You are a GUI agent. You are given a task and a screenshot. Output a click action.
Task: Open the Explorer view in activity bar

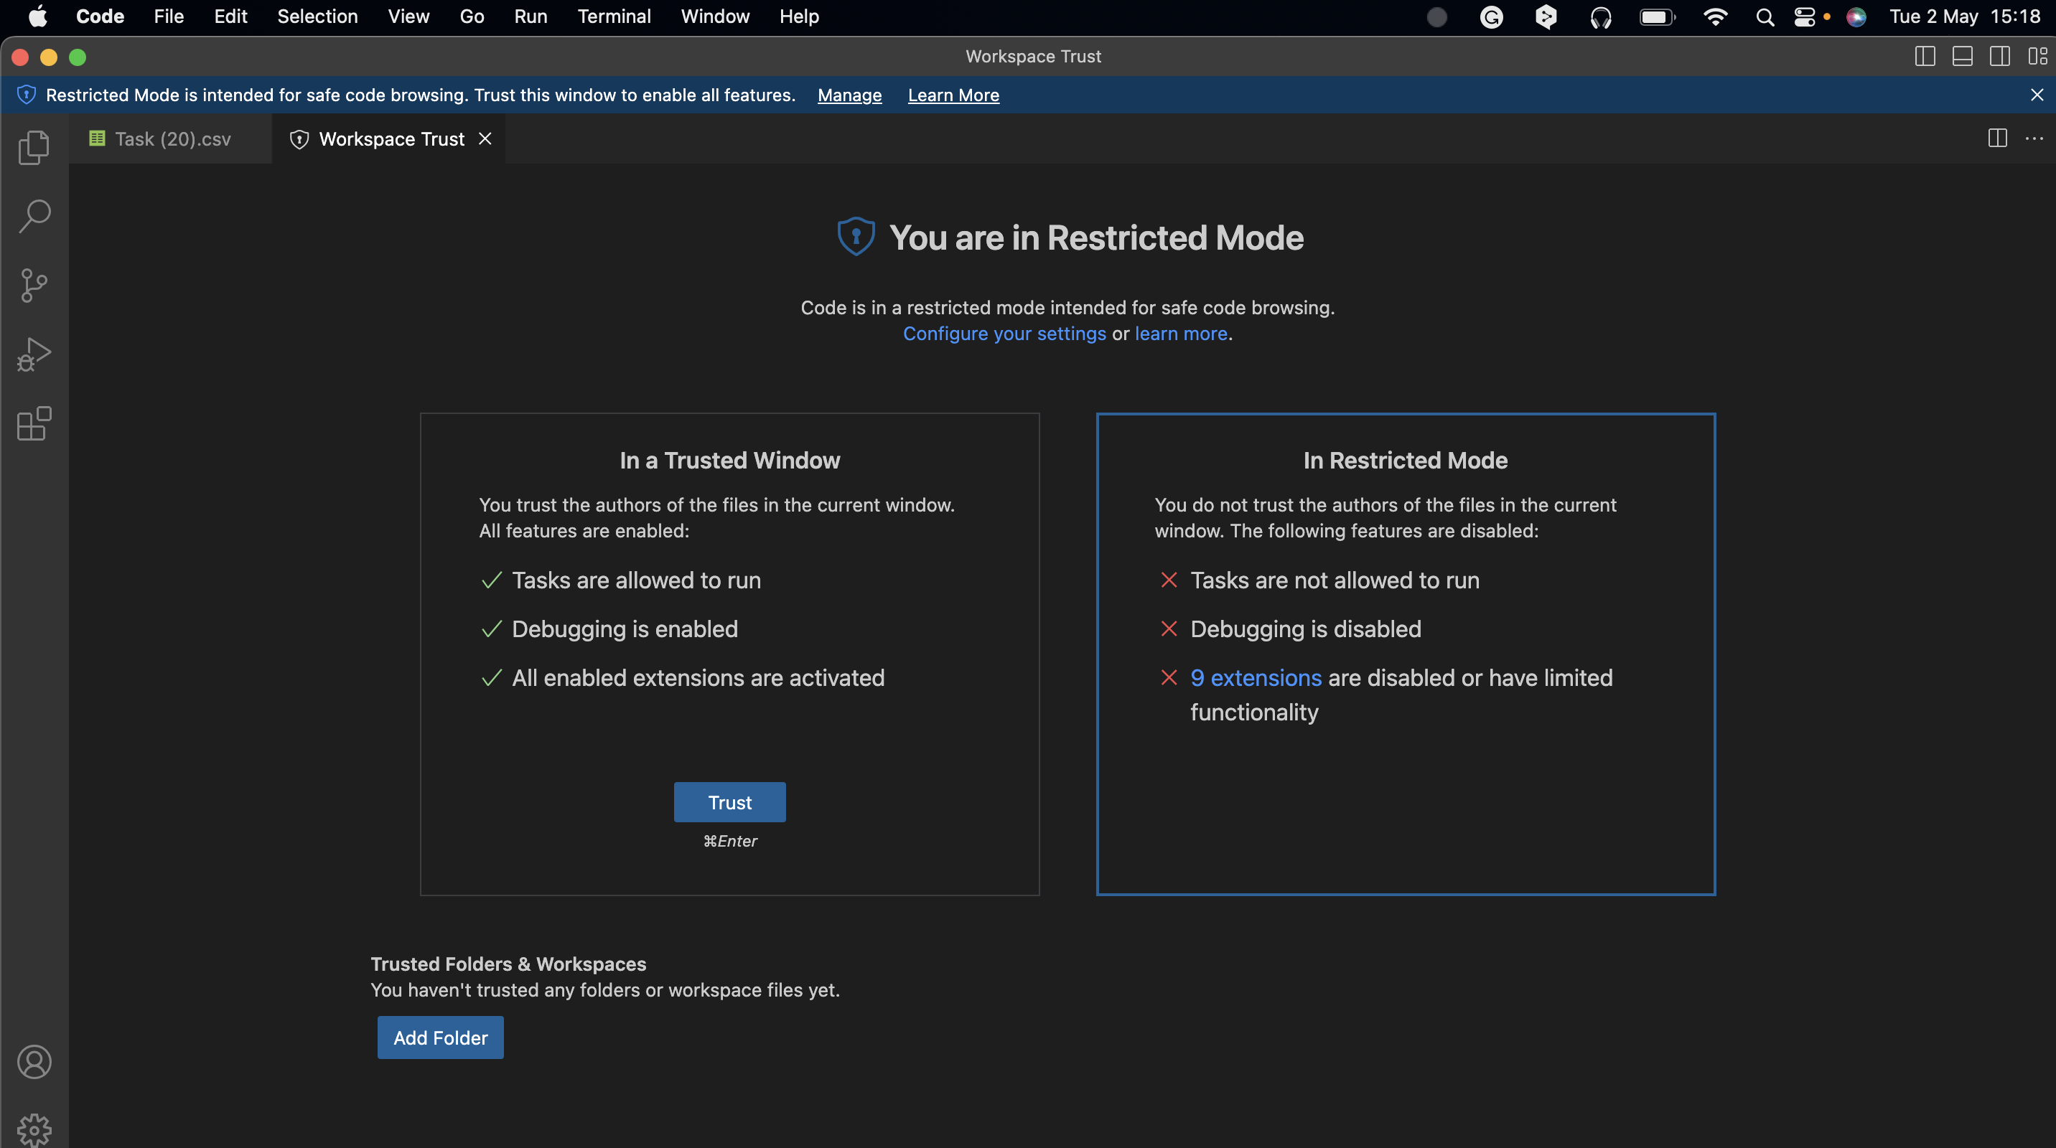tap(34, 148)
